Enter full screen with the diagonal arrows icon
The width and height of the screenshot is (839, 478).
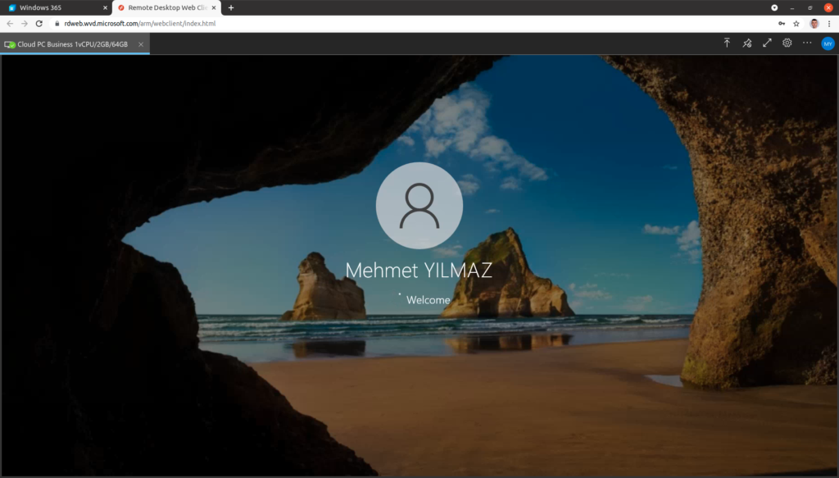click(x=767, y=43)
